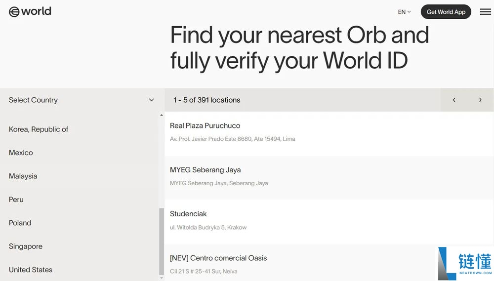Click the Find your nearest Orb heading
The height and width of the screenshot is (281, 494).
click(x=299, y=48)
